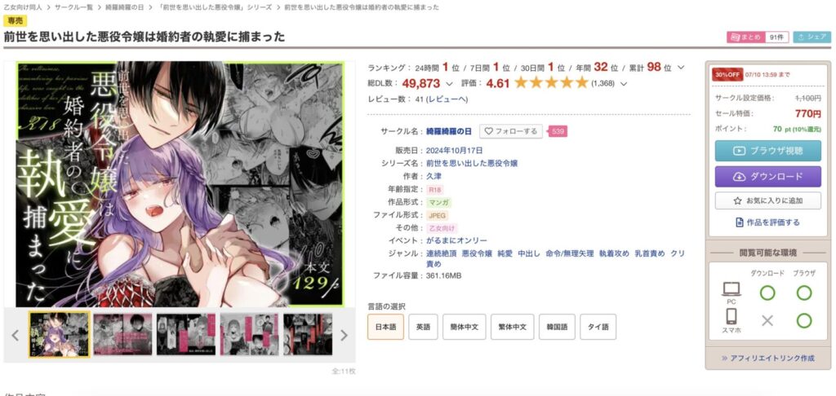836x396 pixels.
Task: Open the まとめ summary icon button
Action: 745,37
